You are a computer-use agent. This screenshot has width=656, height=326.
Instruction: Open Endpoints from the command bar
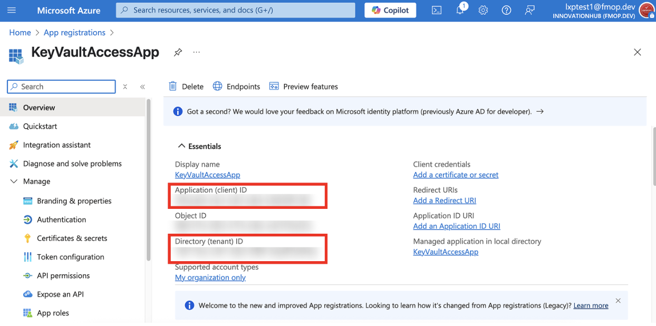tap(236, 87)
